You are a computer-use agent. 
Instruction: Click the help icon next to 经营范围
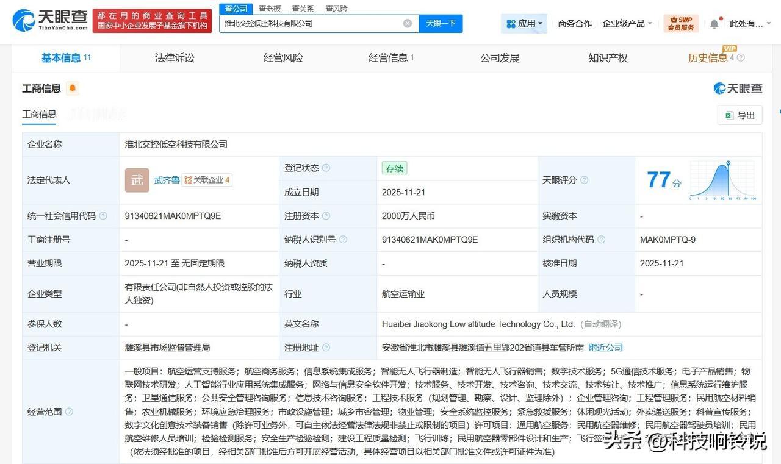pos(68,412)
